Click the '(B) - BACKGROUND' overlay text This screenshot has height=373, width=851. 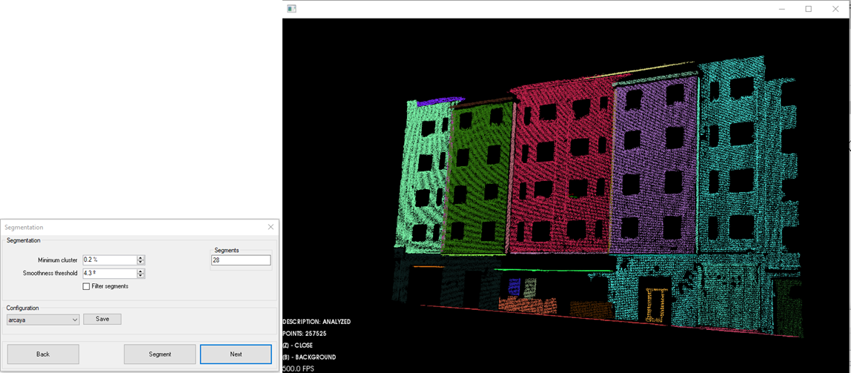click(309, 357)
